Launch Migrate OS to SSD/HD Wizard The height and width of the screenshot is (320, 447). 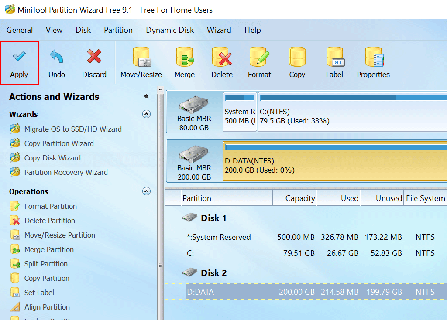click(x=66, y=129)
